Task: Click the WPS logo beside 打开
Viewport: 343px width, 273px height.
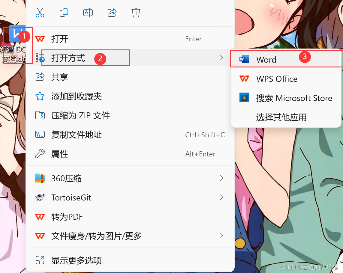Action: tap(40, 39)
